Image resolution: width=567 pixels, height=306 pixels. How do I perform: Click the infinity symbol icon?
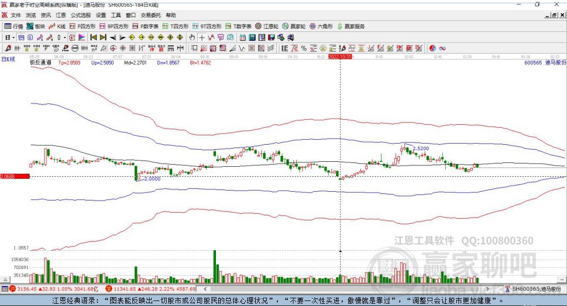pyautogui.click(x=442, y=48)
